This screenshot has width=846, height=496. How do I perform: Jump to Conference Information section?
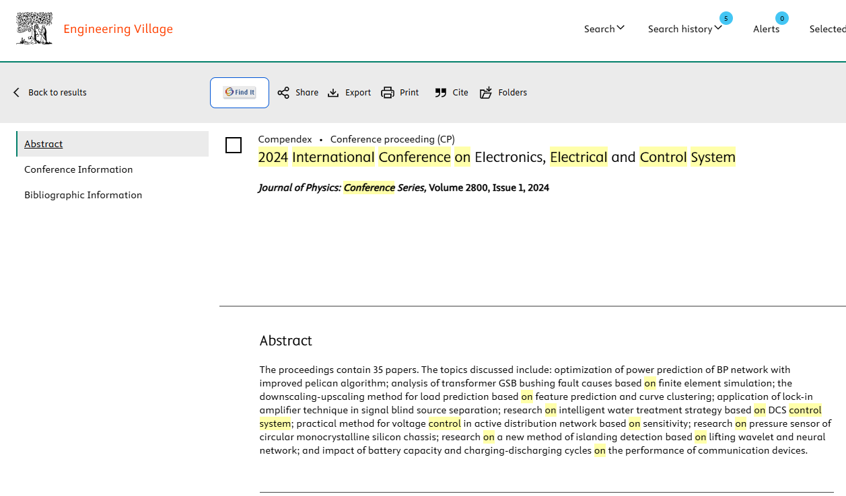[79, 169]
